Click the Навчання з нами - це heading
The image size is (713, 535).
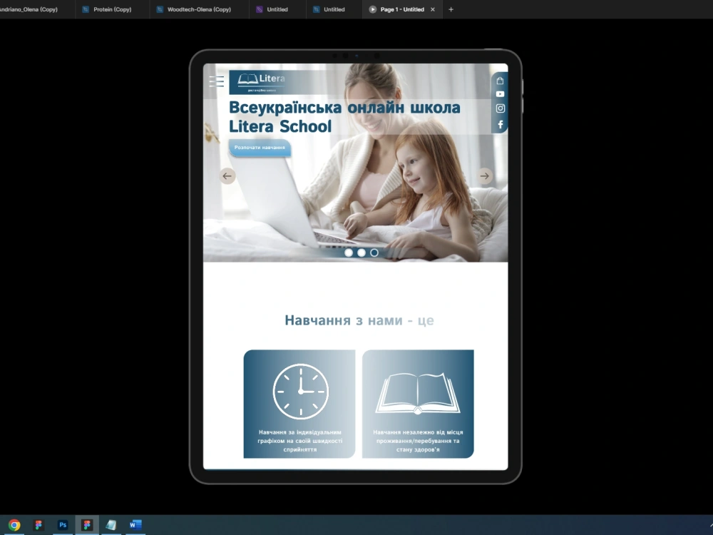tap(359, 320)
